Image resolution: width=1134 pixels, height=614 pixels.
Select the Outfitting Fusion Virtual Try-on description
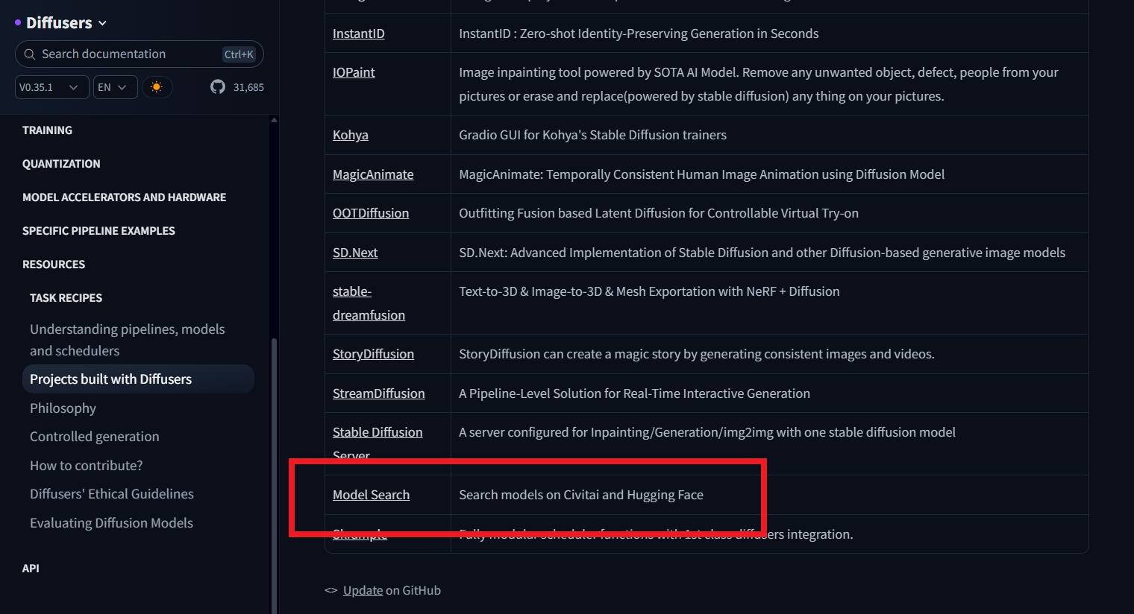[659, 213]
